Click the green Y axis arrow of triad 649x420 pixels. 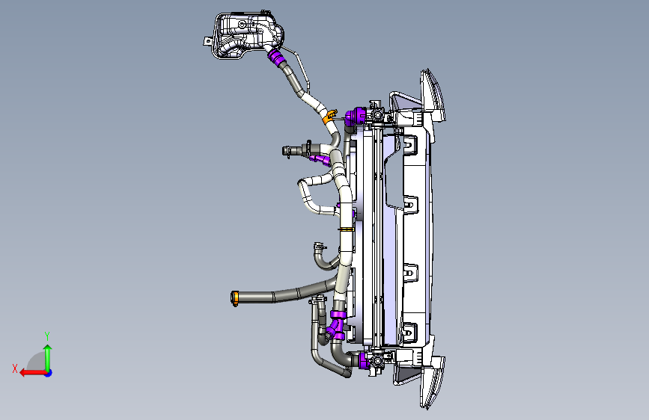(x=48, y=356)
